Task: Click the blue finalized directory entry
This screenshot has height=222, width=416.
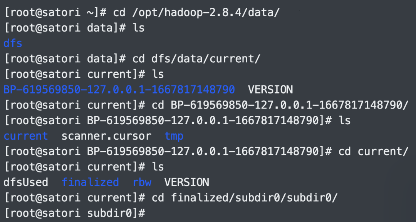Action: point(90,182)
